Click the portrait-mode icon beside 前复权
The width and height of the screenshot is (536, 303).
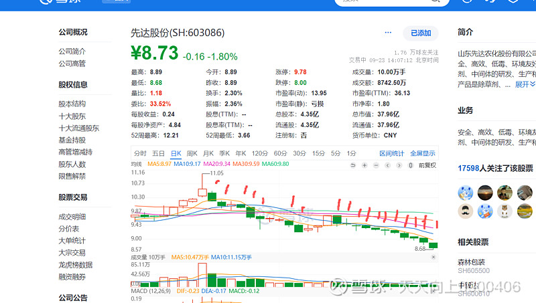(411, 165)
